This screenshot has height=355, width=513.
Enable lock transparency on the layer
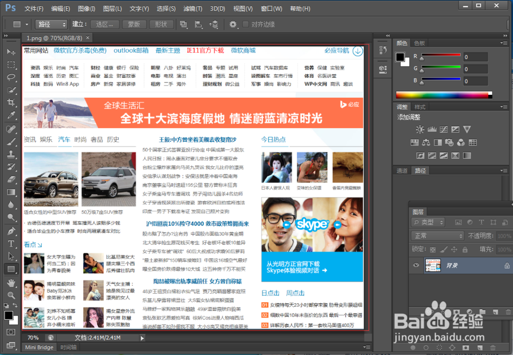pos(432,248)
